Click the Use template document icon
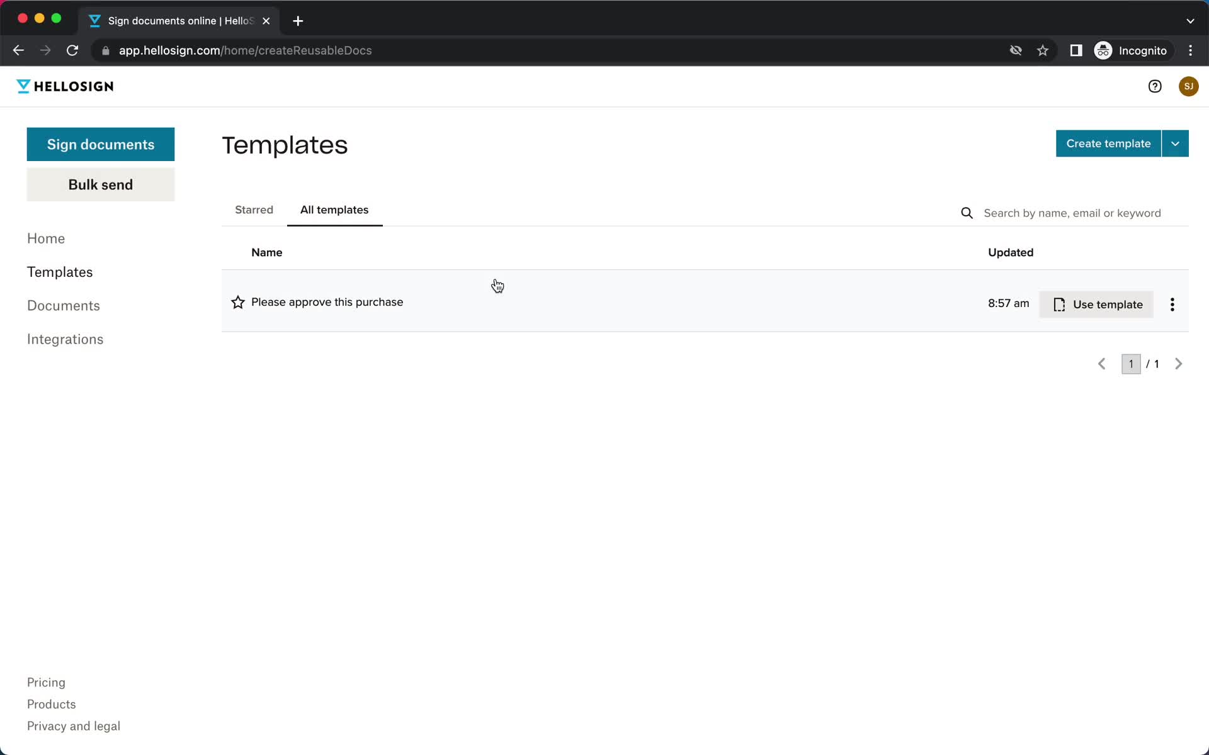1209x755 pixels. [x=1059, y=305]
